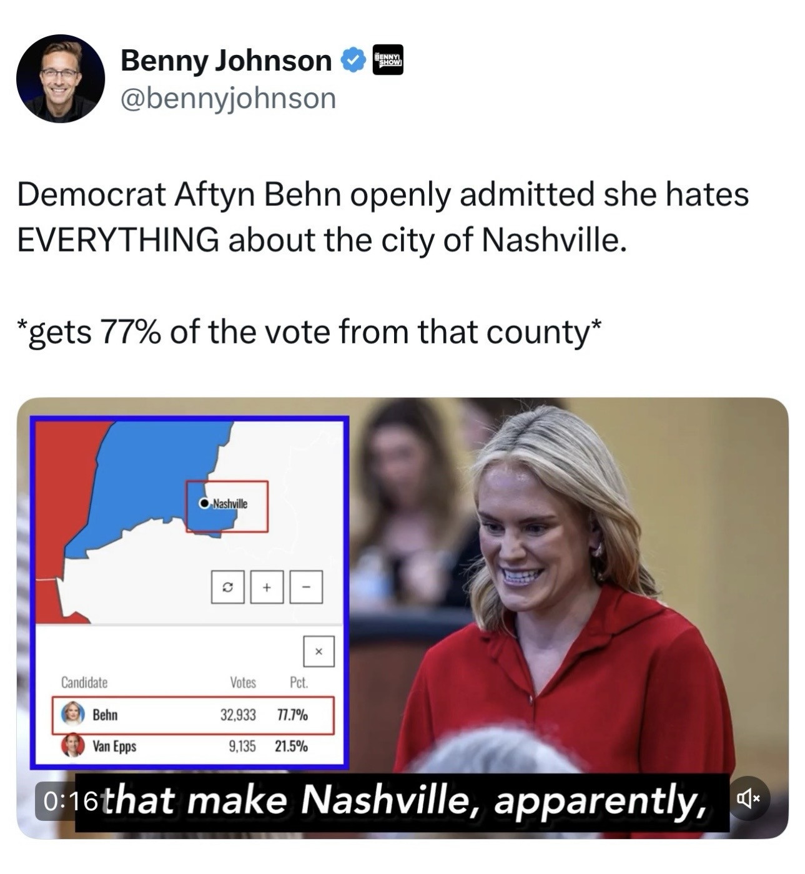Click the Nashville marker on the map
This screenshot has width=805, height=874.
(x=203, y=503)
